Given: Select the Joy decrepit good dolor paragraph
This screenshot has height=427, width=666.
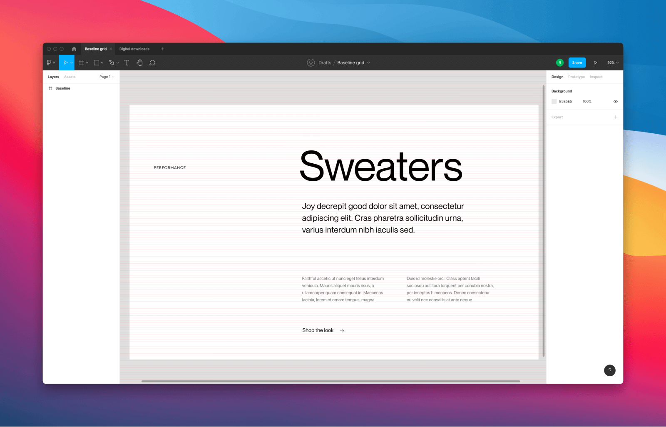Looking at the screenshot, I should click(x=383, y=218).
